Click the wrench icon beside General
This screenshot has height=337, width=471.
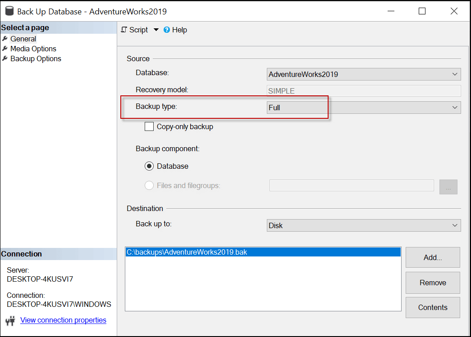point(5,39)
